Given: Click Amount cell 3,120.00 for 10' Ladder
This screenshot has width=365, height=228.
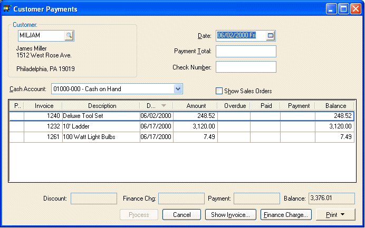Looking at the screenshot, I should [195, 126].
